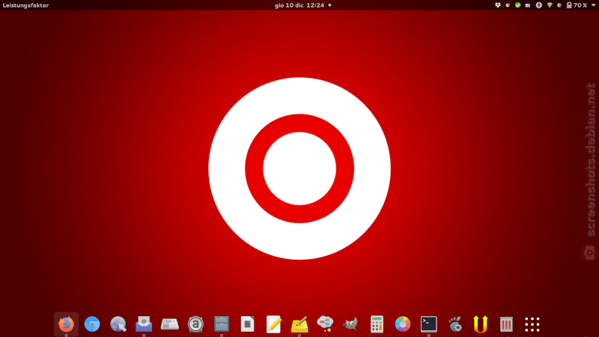Open the yellow sticky notes icon
Viewport: 599px width, 337px height.
(x=299, y=324)
